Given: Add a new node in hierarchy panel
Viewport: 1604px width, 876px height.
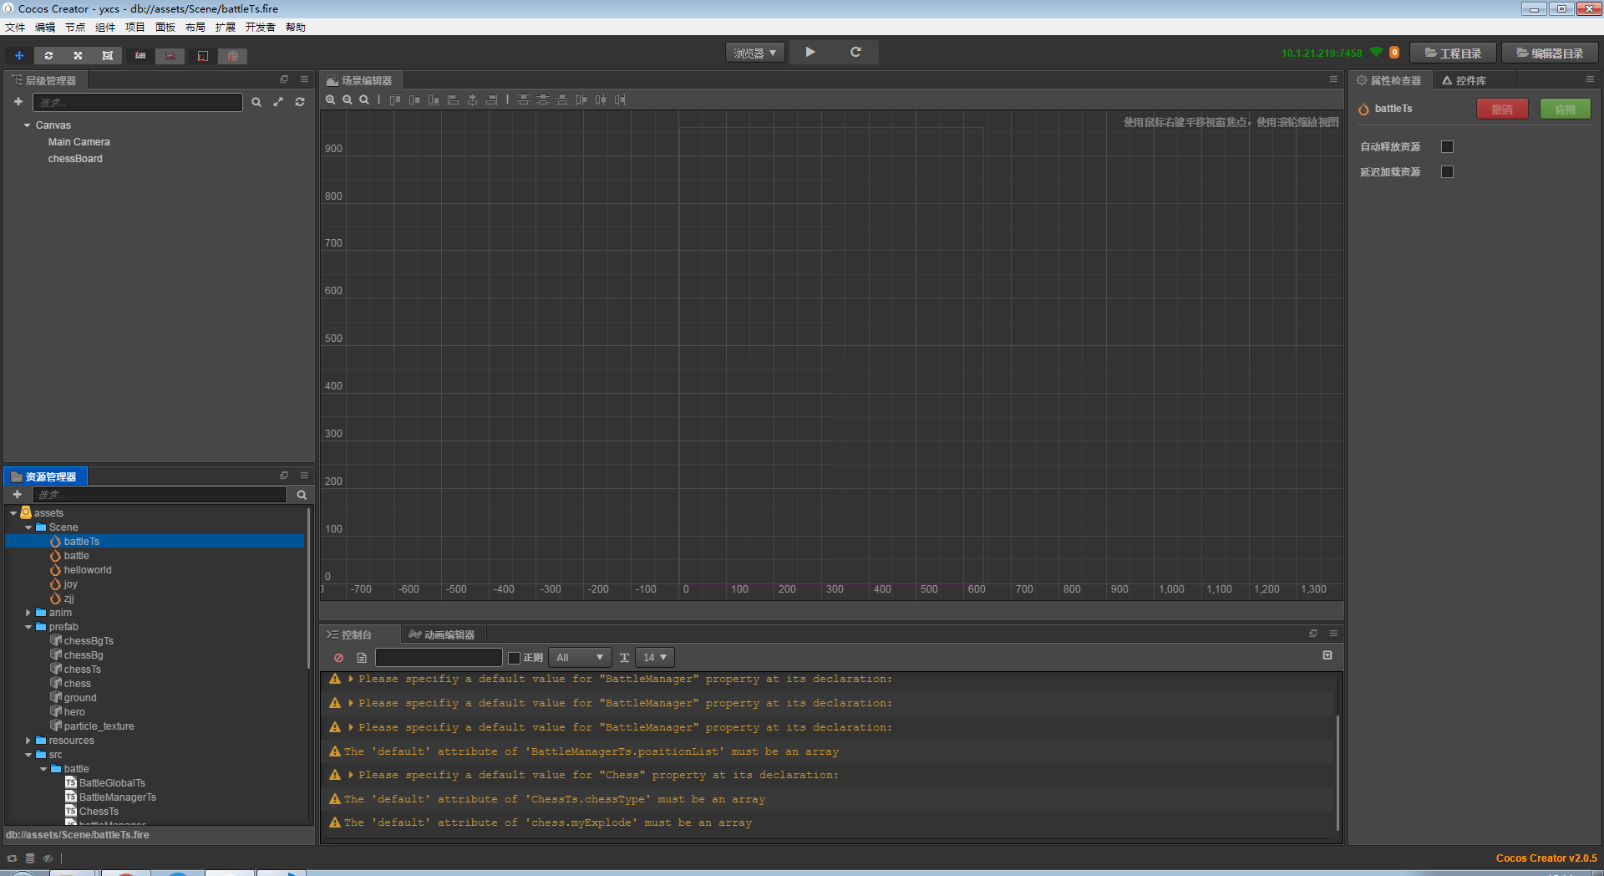Looking at the screenshot, I should pyautogui.click(x=18, y=102).
